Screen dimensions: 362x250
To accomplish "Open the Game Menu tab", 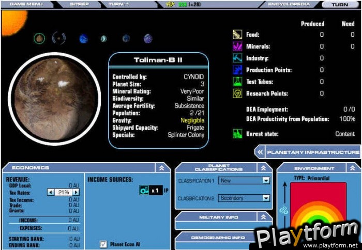I will point(26,4).
